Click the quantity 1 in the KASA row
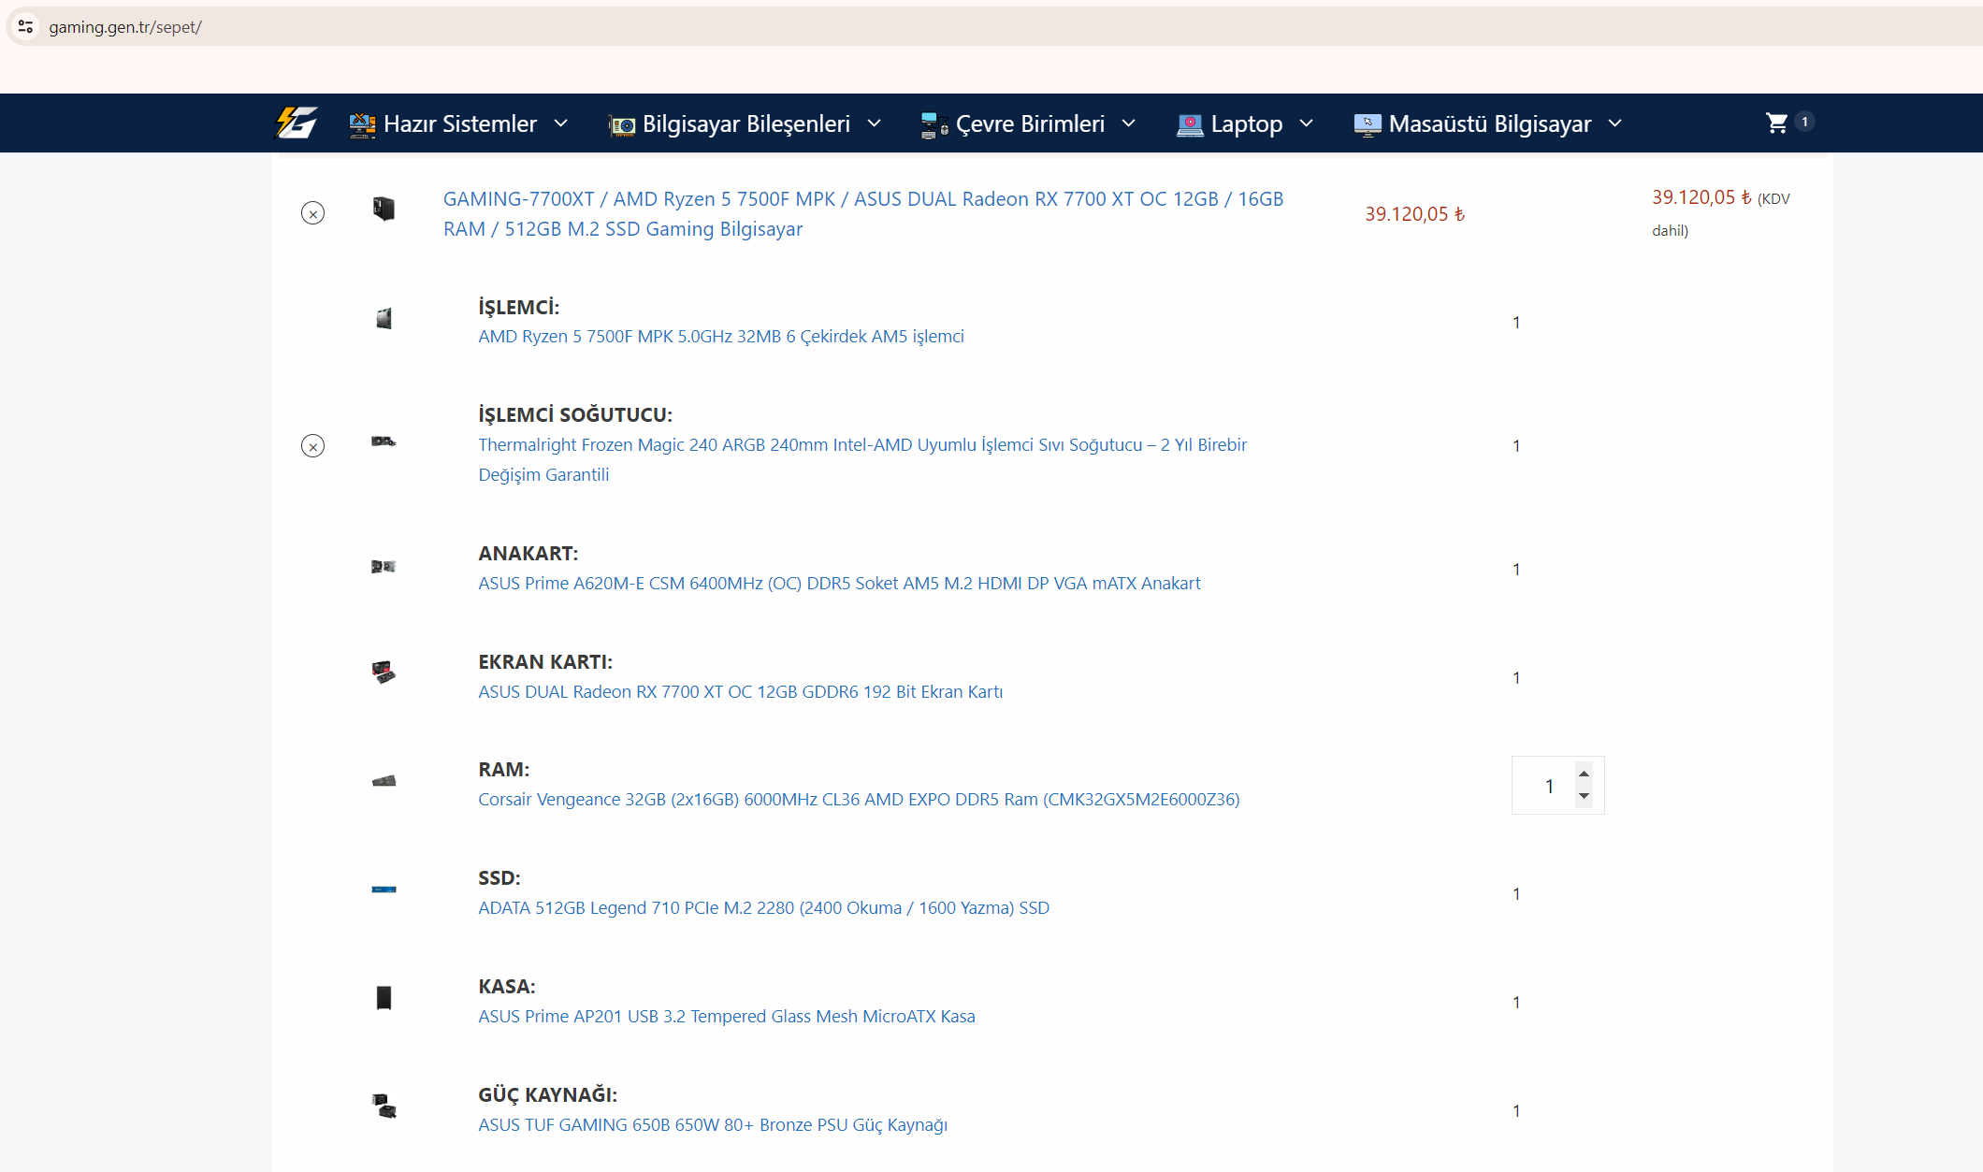Screen dimensions: 1983x1172 coord(1516,1003)
